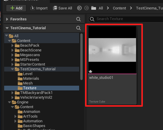Image resolution: width=163 pixels, height=130 pixels.
Task: Go forward with the history forward arrow
Action: [x=87, y=8]
